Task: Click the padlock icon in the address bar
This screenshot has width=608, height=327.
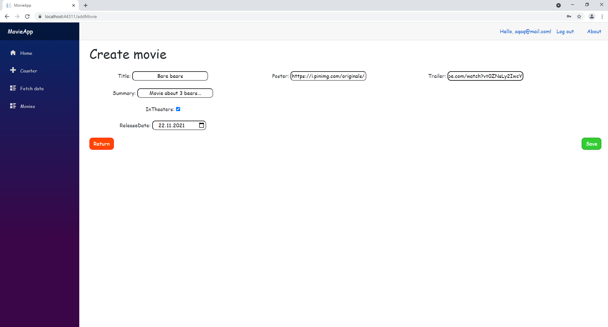Action: 40,16
